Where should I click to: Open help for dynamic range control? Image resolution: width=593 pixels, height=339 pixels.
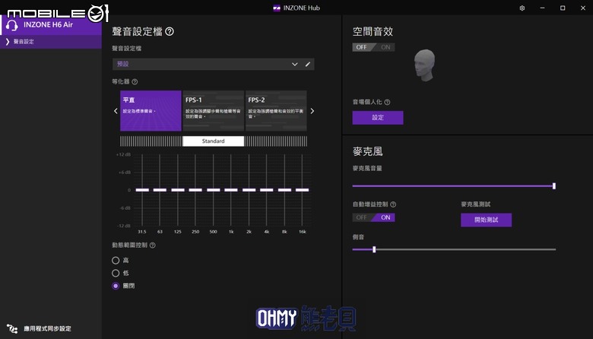tap(152, 246)
